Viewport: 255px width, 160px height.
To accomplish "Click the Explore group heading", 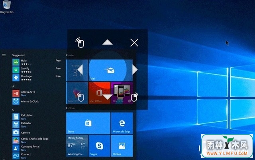I will coord(70,108).
